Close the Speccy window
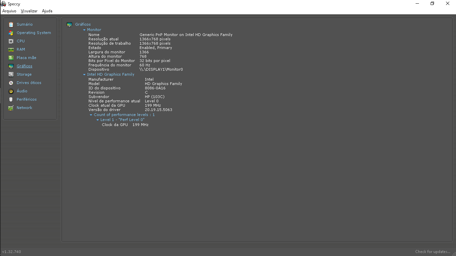Screen dimensions: 456x256 tap(448, 4)
